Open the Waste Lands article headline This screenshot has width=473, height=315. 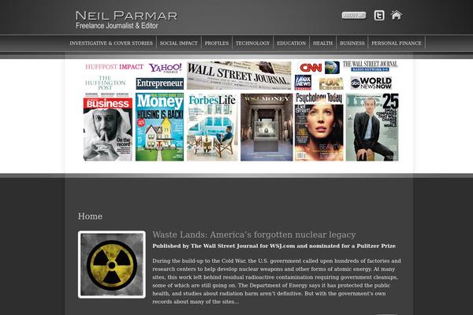[254, 235]
